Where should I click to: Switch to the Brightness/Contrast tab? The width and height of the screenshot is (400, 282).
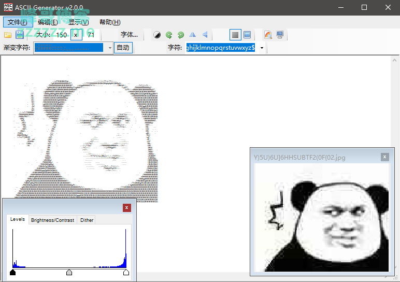click(x=52, y=220)
